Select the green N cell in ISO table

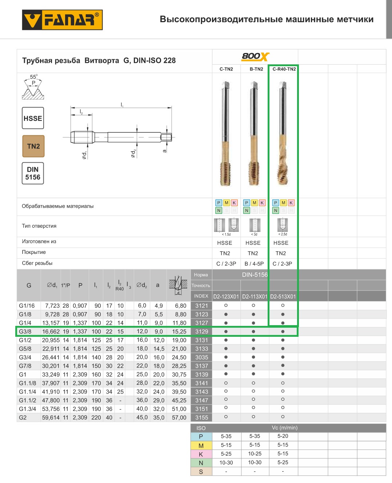point(201,463)
